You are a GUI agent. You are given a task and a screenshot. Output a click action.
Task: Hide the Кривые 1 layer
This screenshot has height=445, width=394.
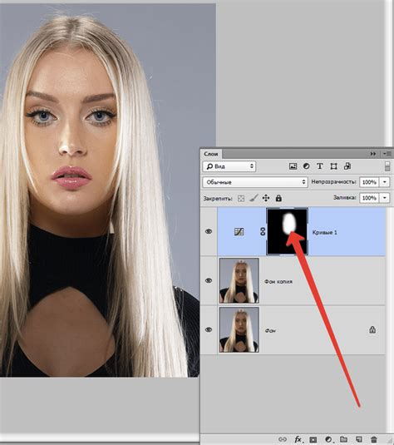pyautogui.click(x=209, y=231)
